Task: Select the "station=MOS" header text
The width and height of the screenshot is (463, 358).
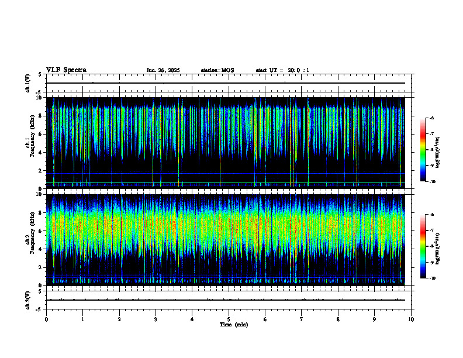Action: 217,70
